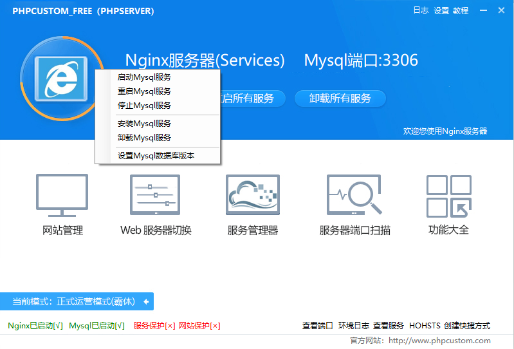
Task: Open 日志 in the title bar
Action: point(421,10)
